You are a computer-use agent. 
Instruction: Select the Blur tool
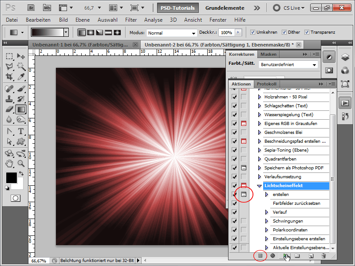(9, 119)
